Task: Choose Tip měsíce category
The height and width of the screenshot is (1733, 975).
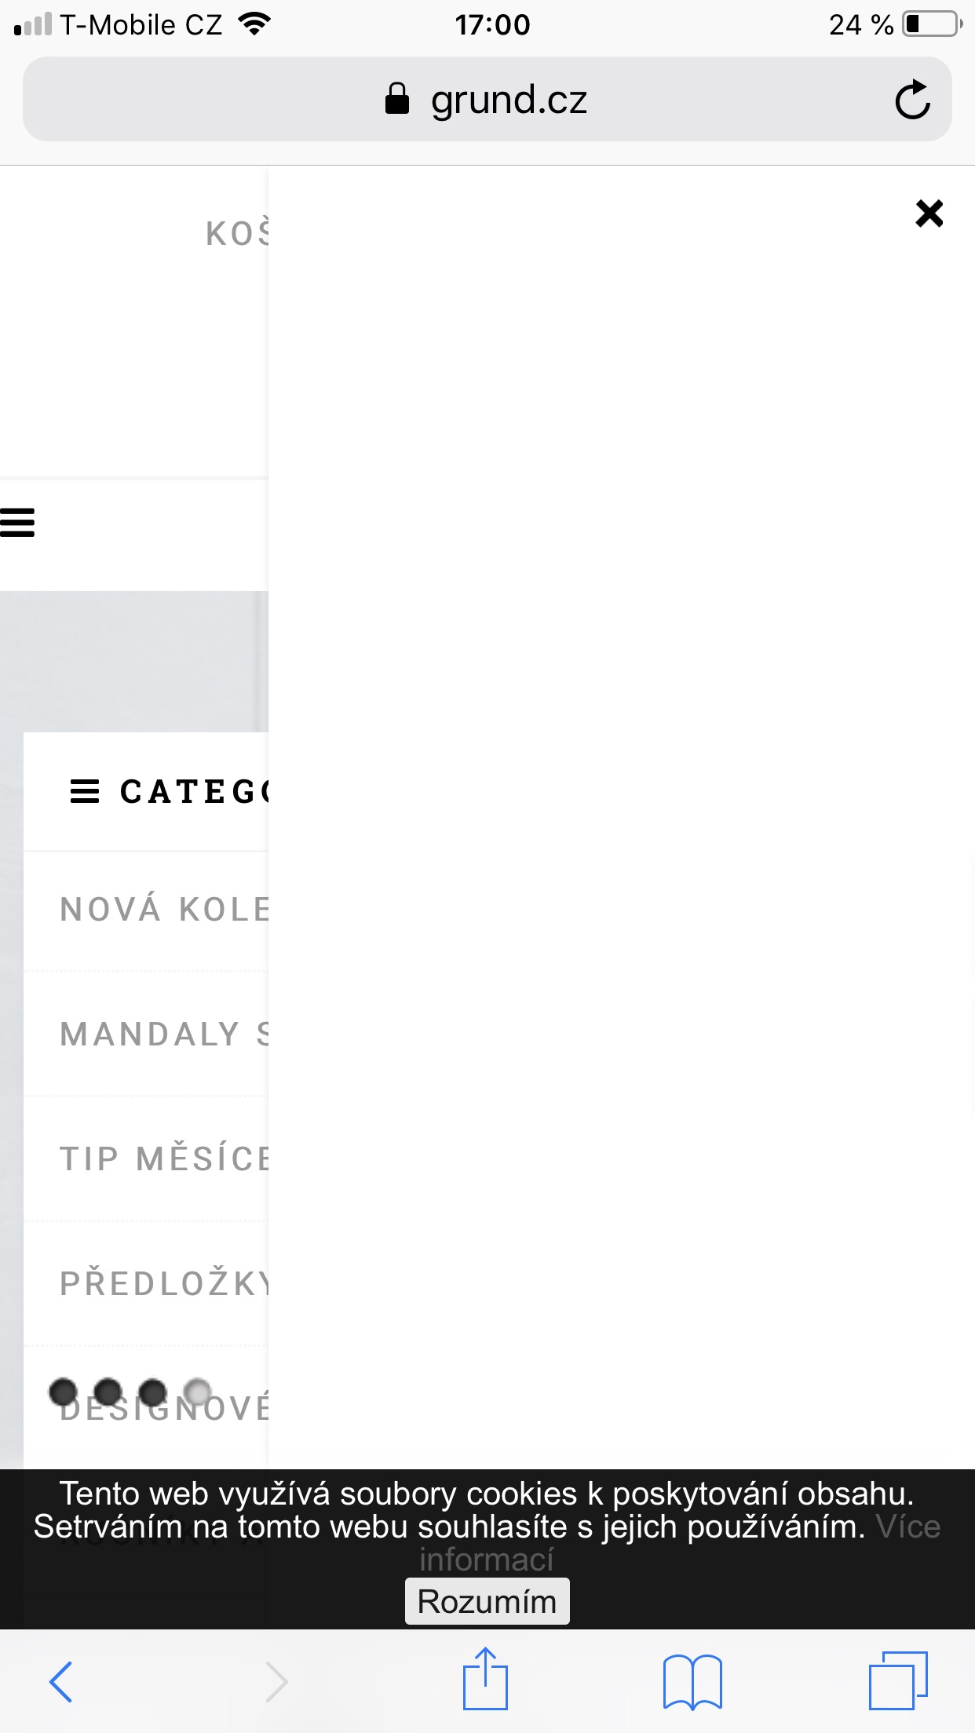Action: point(165,1158)
